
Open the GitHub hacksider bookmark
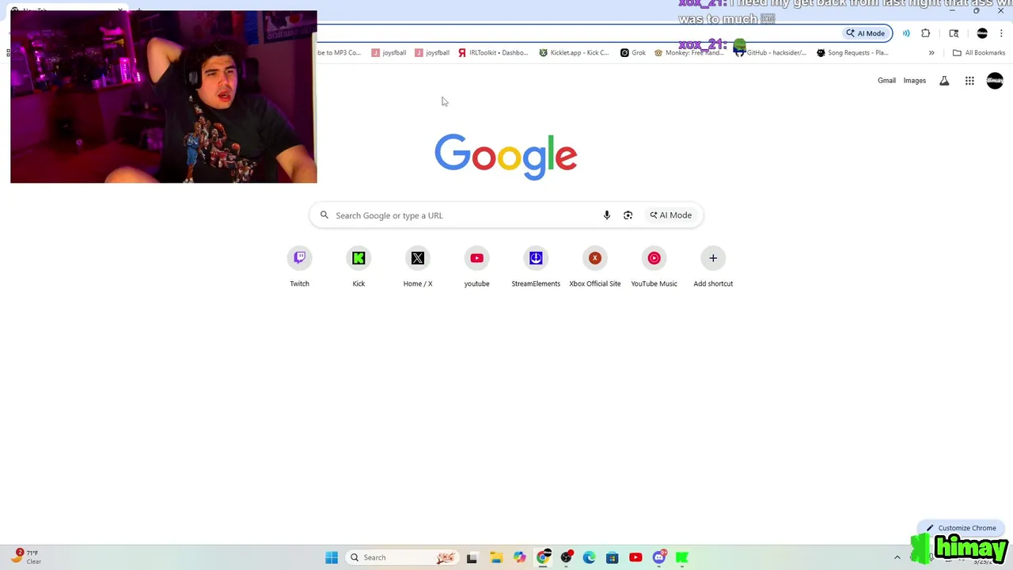(771, 53)
